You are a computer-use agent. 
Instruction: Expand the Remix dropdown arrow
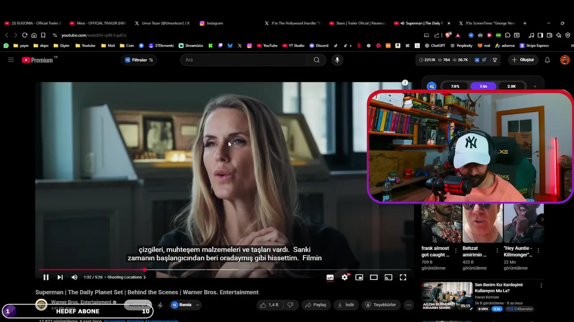coord(197,305)
